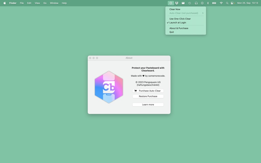Enable Use One-Click Clear option
Image resolution: width=261 pixels, height=163 pixels.
[x=186, y=19]
